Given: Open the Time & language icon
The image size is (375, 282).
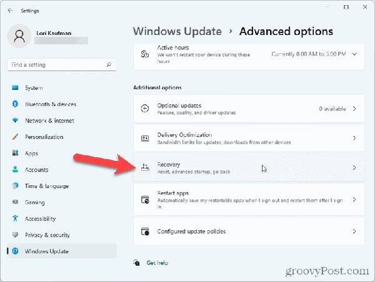Looking at the screenshot, I should tap(15, 186).
